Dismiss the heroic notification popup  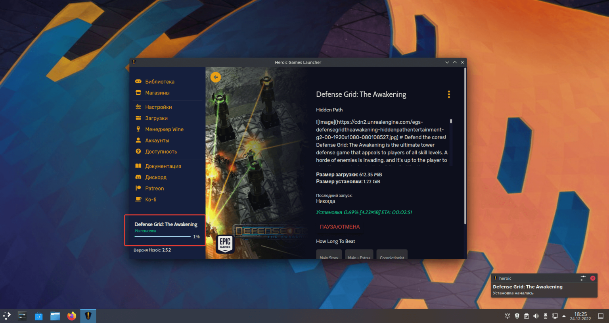pyautogui.click(x=593, y=278)
